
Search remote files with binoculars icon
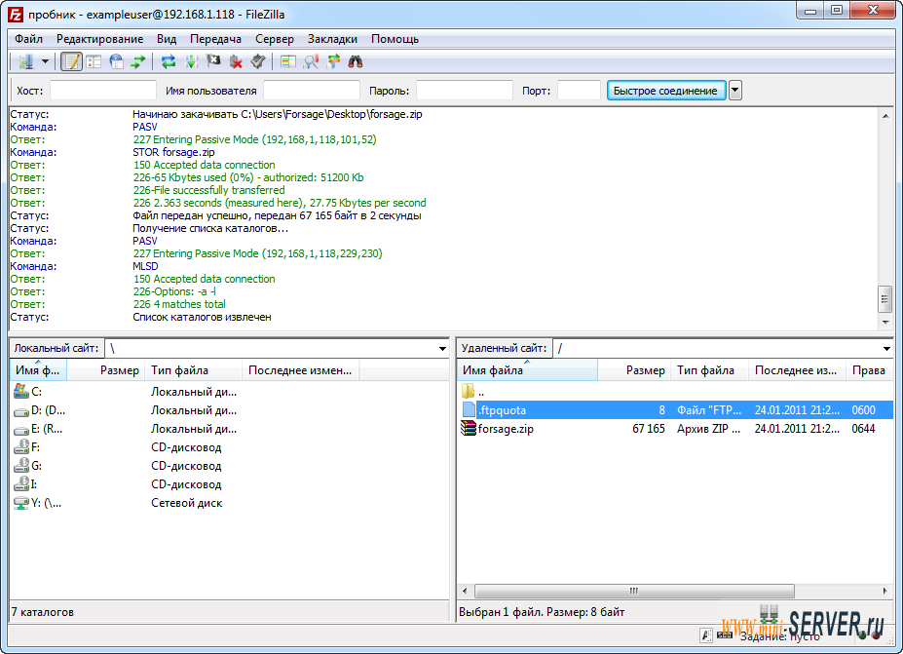pos(356,61)
